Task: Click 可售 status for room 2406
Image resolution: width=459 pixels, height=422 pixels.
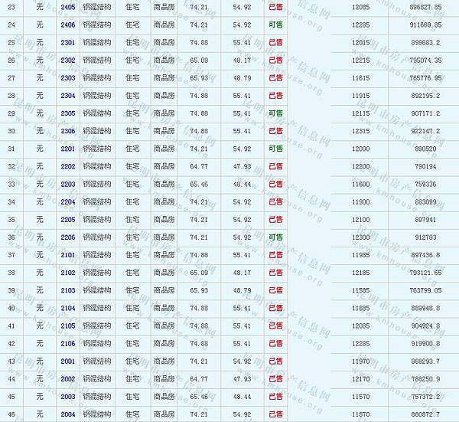Action: pyautogui.click(x=275, y=25)
